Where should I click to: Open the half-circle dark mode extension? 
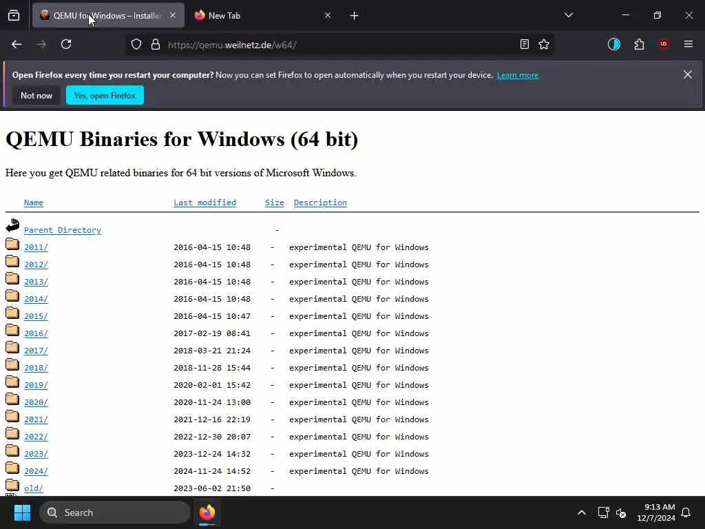point(613,44)
